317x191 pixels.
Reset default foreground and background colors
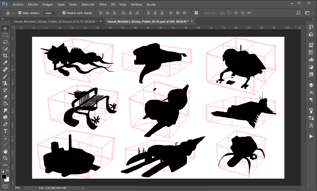click(2, 171)
